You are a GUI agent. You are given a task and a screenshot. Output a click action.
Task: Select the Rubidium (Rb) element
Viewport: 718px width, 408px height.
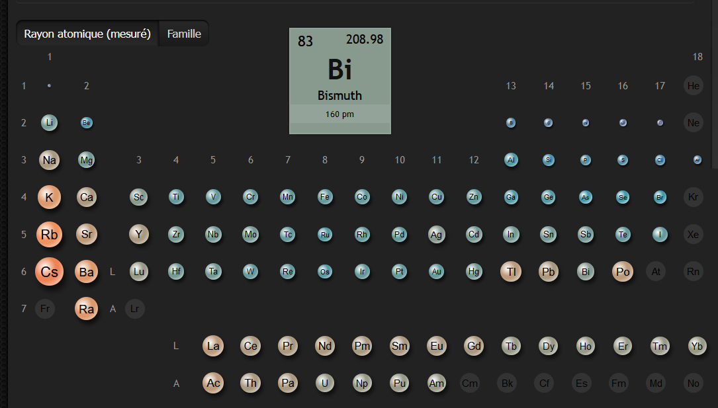tap(50, 235)
